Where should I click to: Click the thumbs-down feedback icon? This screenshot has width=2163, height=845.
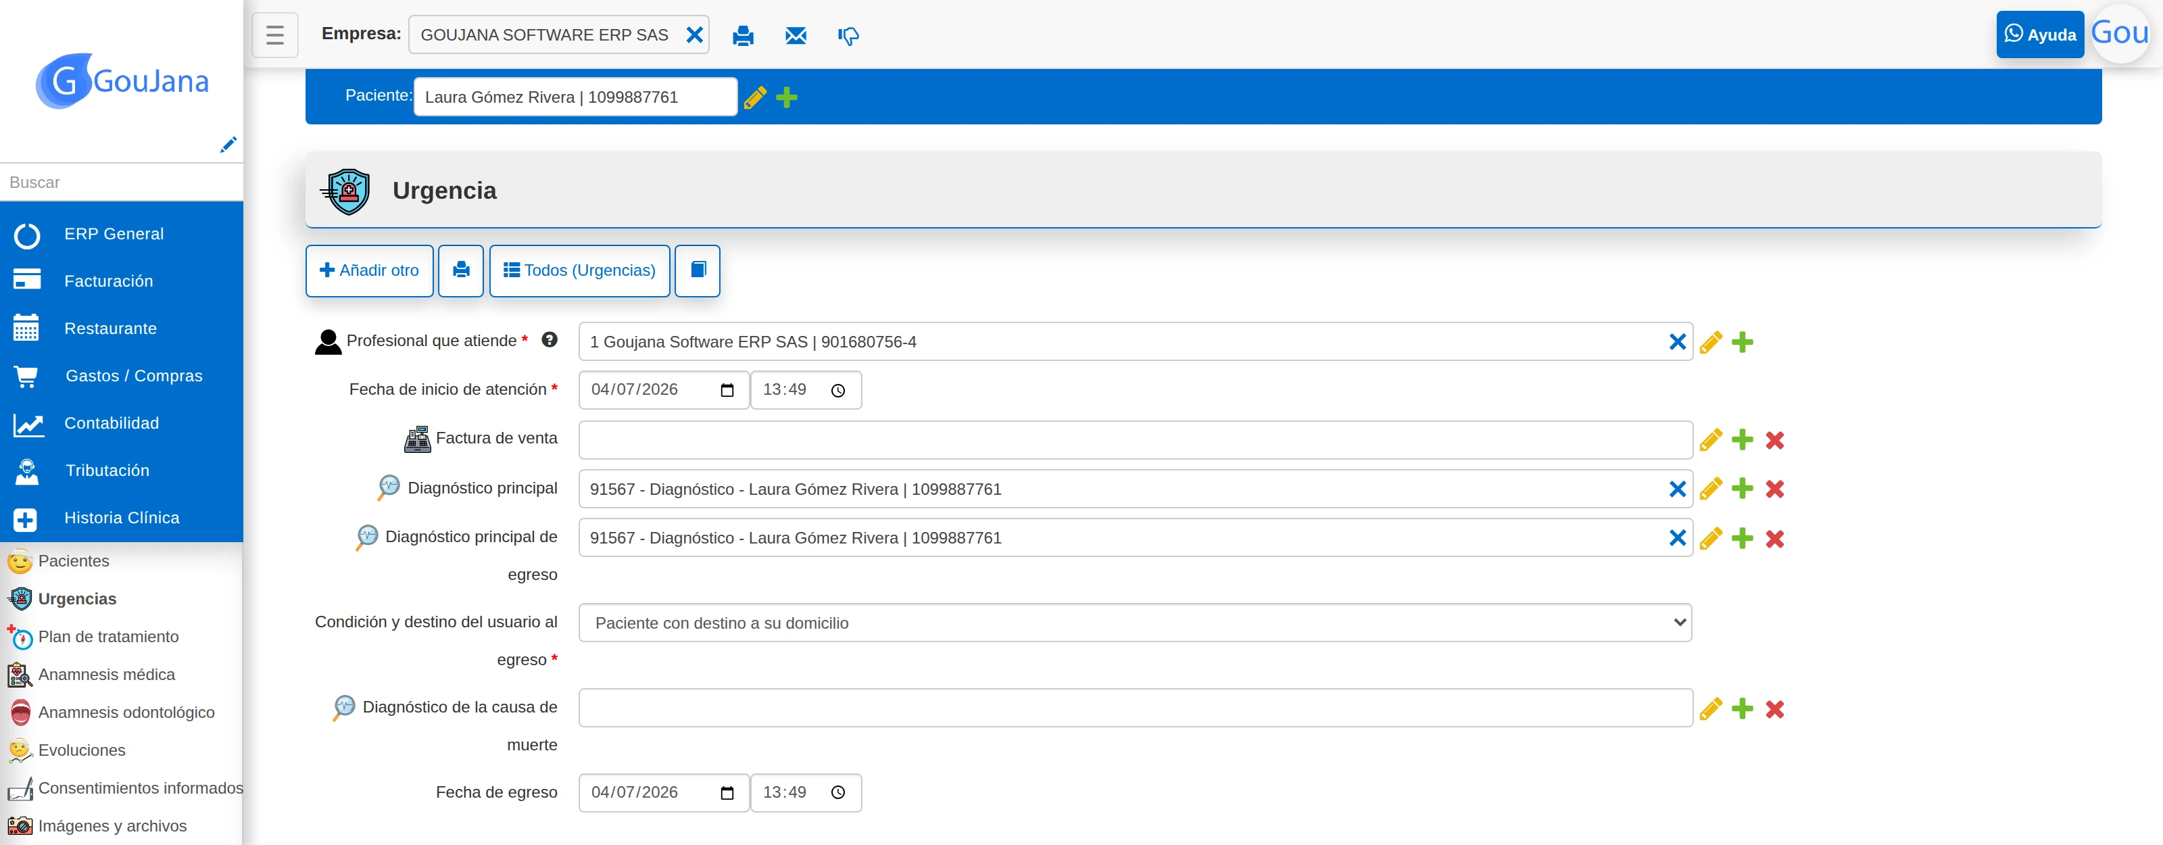[x=848, y=35]
